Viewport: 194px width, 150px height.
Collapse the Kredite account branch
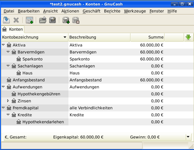pyautogui.click(x=8, y=115)
